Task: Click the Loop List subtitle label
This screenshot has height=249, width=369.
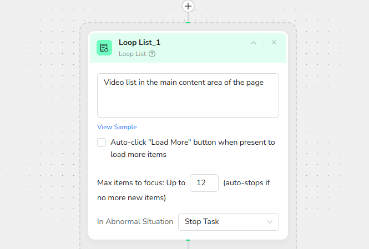Action: pos(132,54)
